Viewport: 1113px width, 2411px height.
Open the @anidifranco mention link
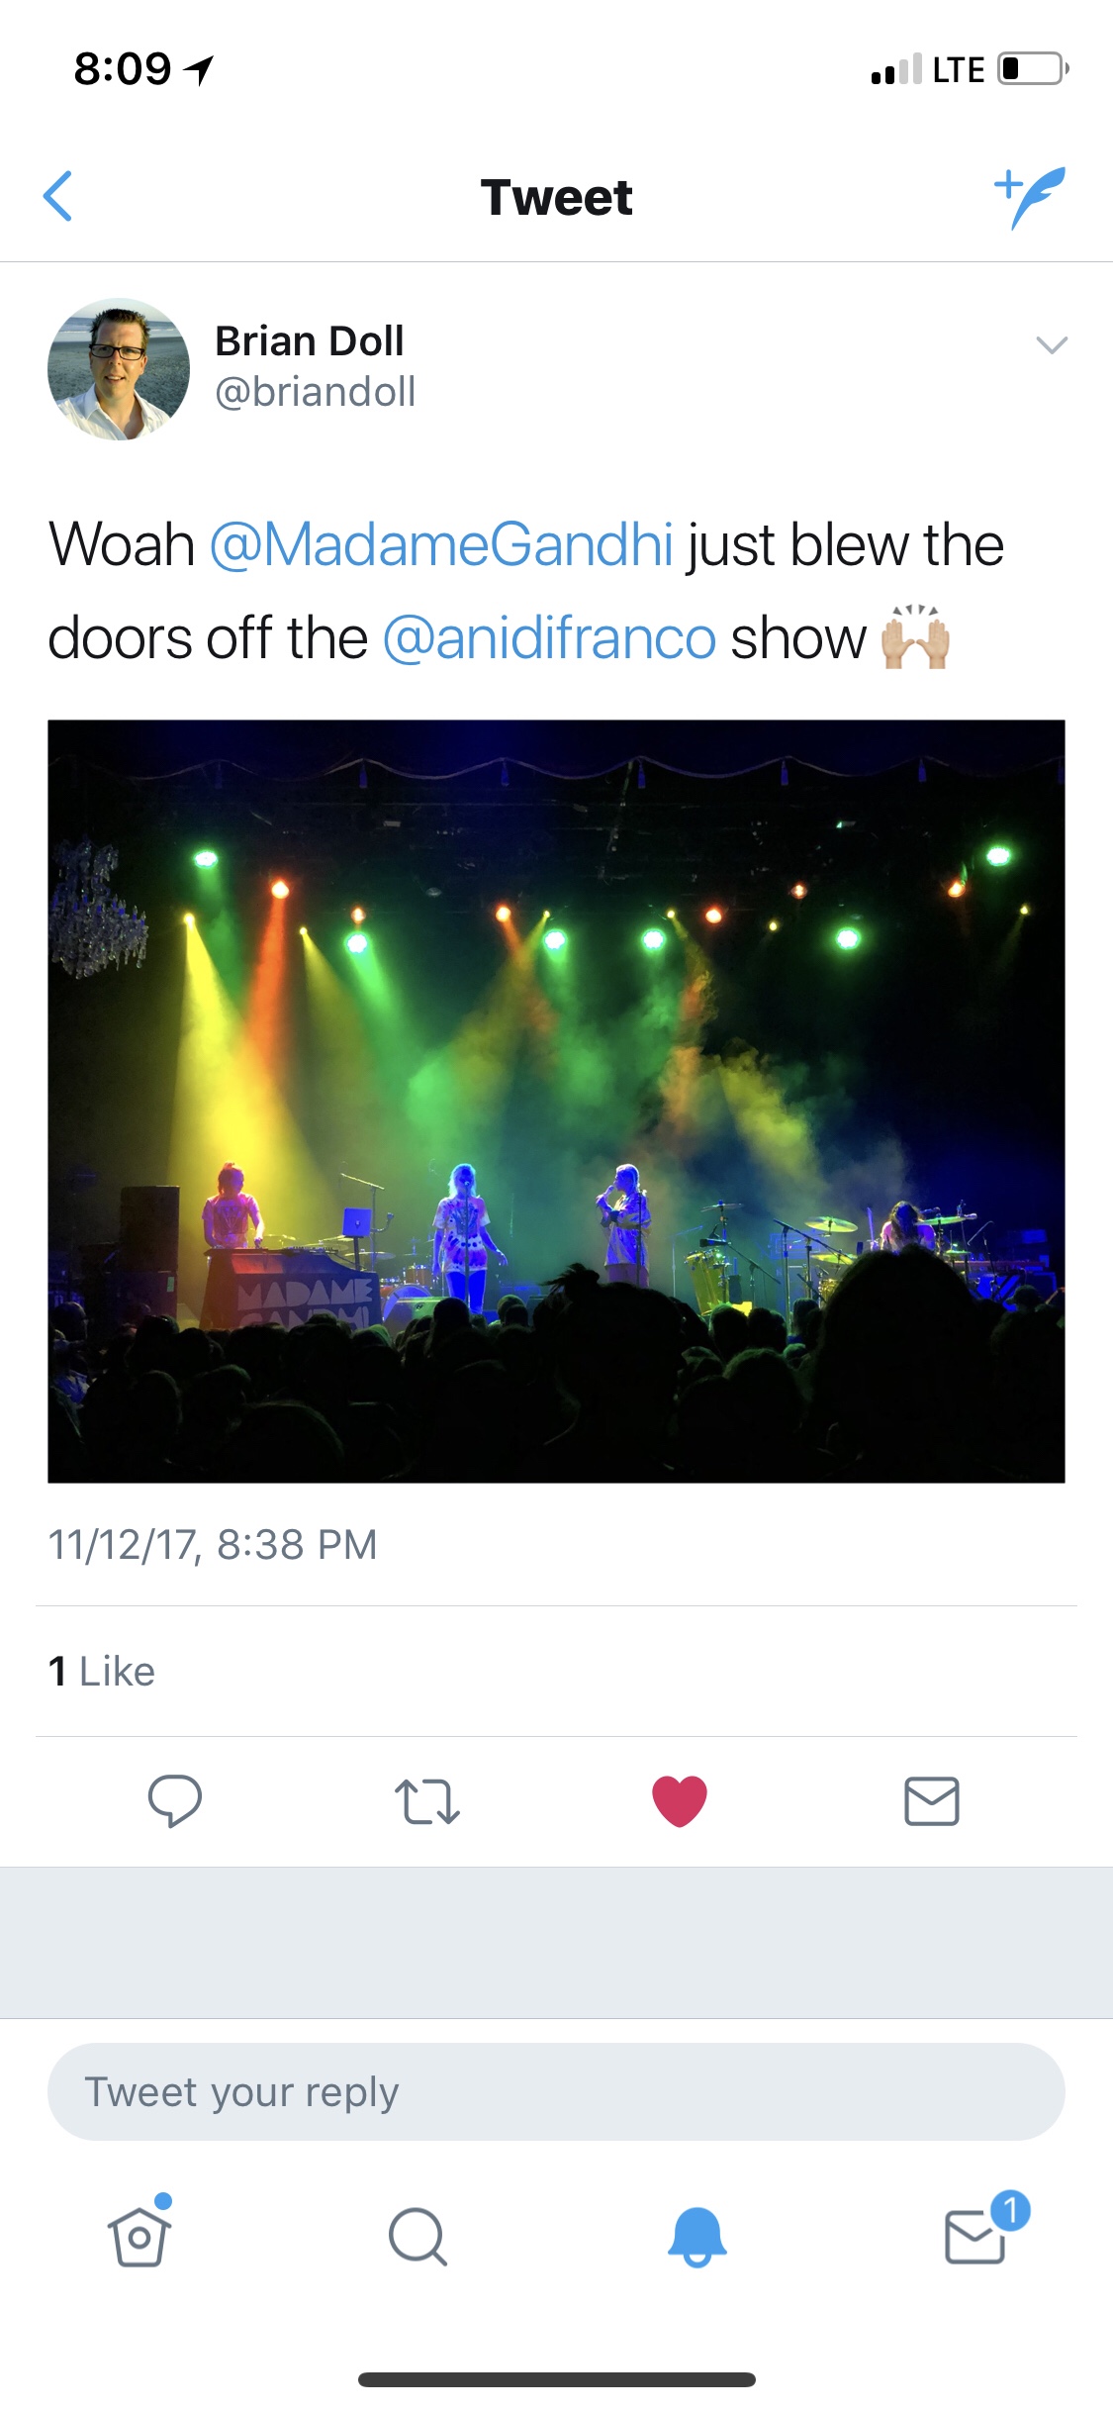[x=549, y=637]
